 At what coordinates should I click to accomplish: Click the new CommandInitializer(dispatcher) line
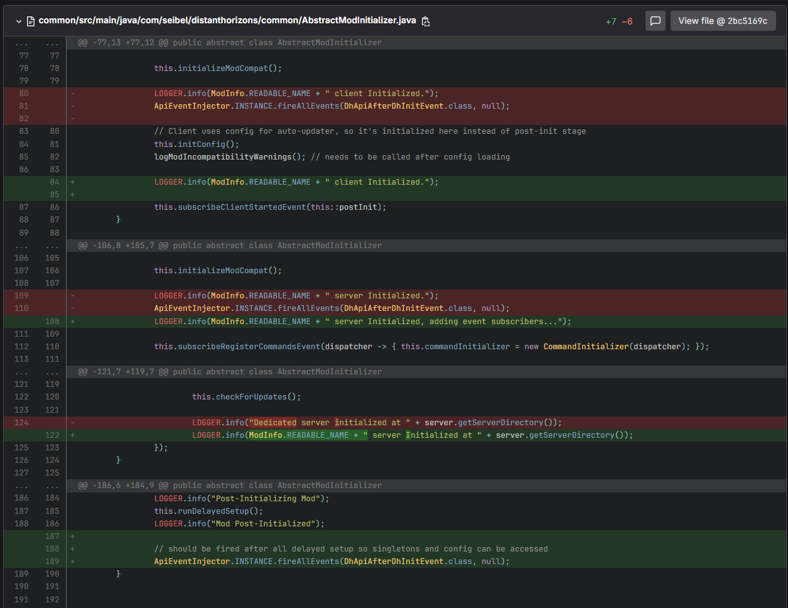coord(431,347)
